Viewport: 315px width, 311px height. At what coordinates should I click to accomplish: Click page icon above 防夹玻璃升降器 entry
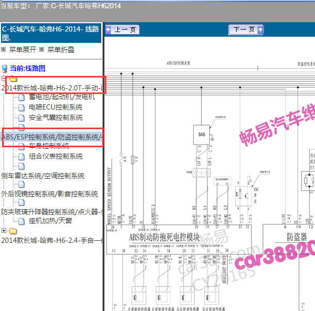pos(22,203)
